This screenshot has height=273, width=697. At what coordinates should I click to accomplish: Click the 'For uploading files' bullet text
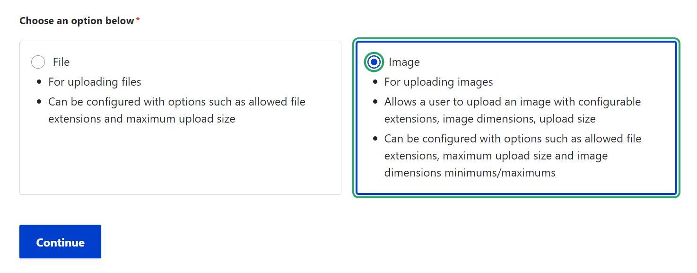tap(94, 81)
